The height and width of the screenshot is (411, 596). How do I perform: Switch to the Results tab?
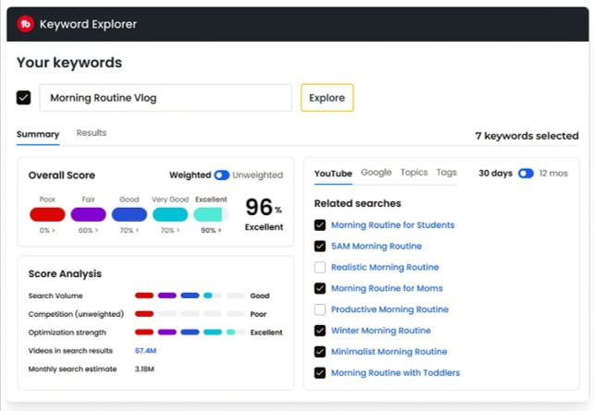tap(91, 133)
